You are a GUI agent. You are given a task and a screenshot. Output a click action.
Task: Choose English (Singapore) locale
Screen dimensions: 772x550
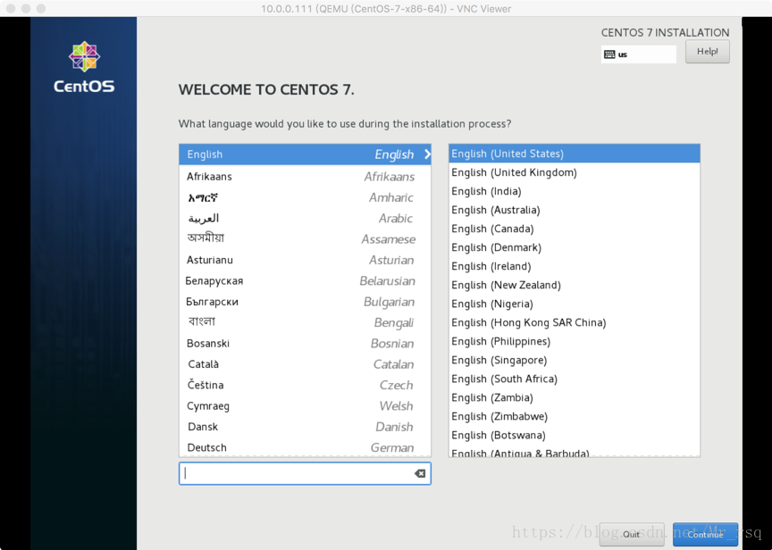574,360
